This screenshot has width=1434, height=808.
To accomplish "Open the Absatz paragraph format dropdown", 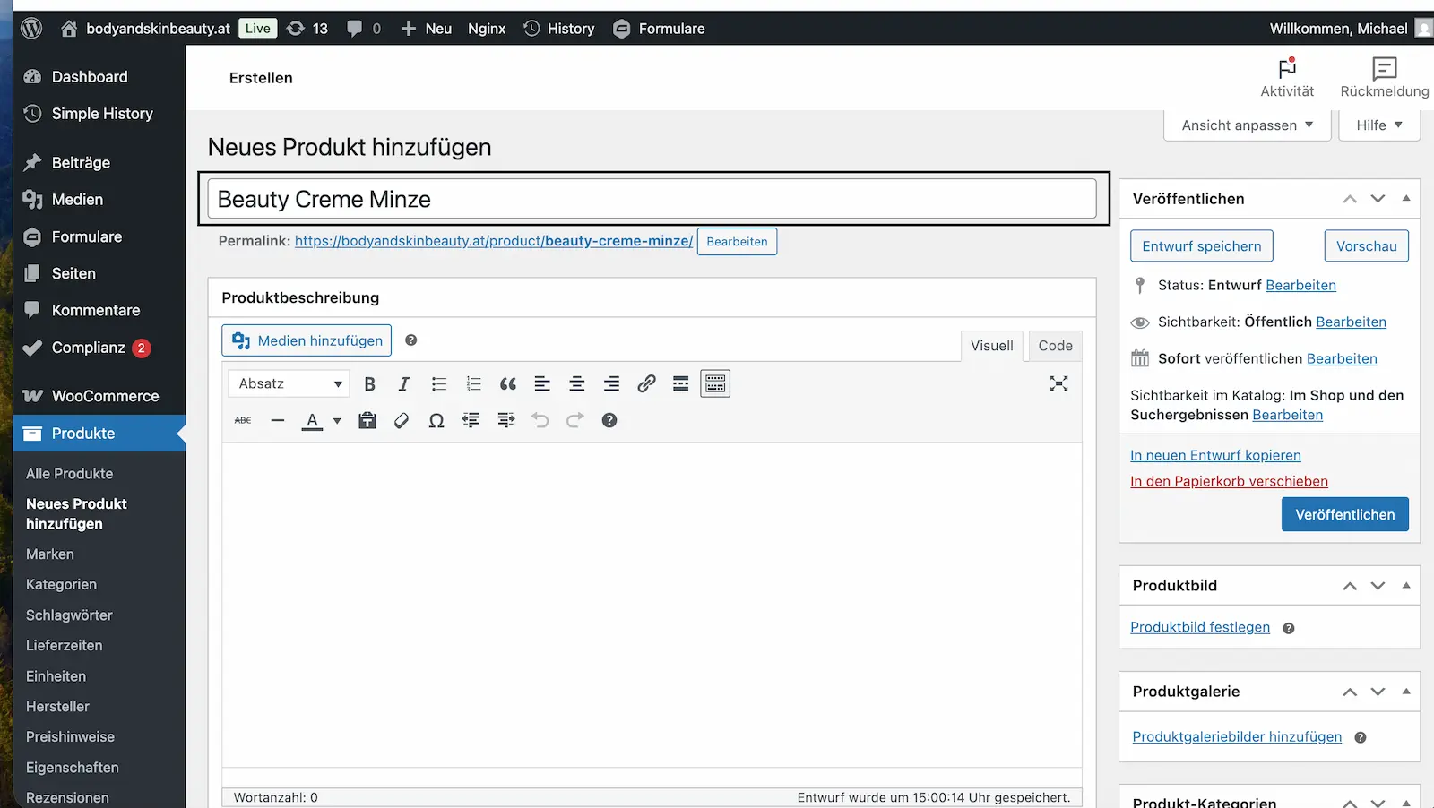I will [289, 384].
